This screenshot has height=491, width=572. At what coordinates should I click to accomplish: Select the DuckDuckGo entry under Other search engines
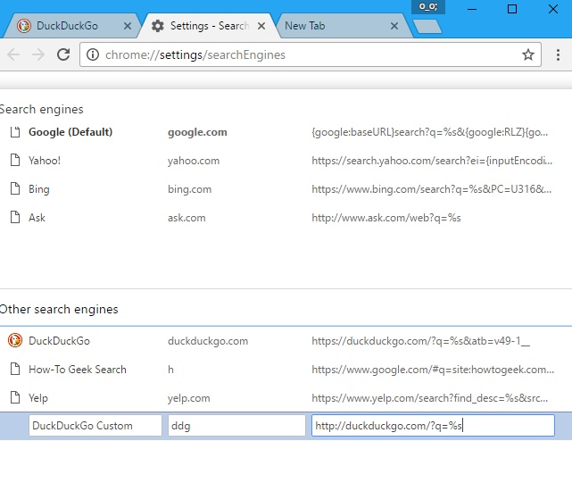pyautogui.click(x=59, y=341)
